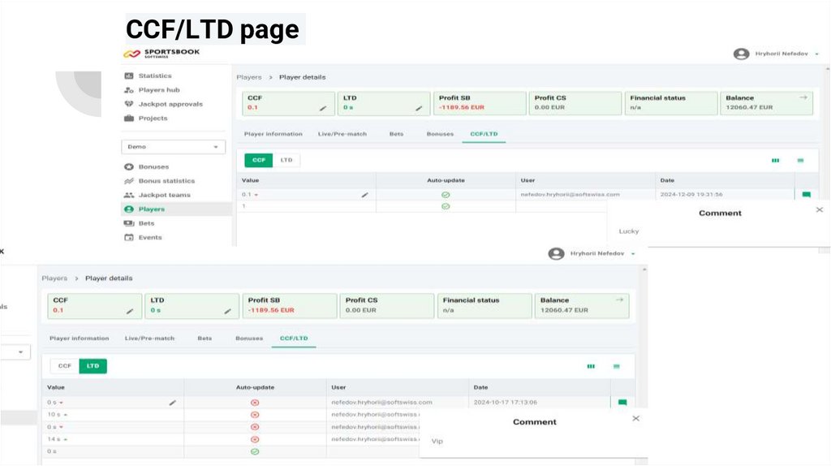Viewport: 831px width, 466px height.
Task: Toggle the green LTD switch in the lower screenshot
Action: coord(93,366)
